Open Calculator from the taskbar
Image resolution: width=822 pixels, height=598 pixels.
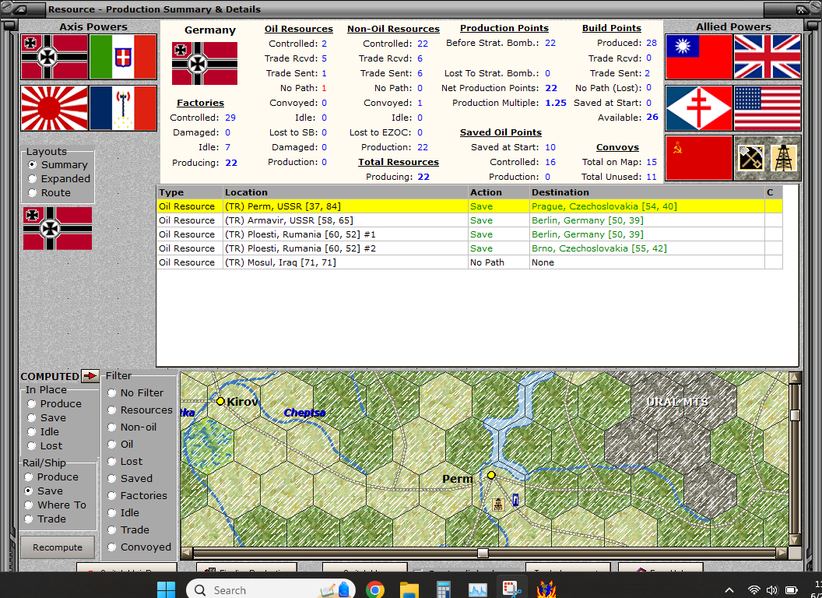(x=444, y=589)
